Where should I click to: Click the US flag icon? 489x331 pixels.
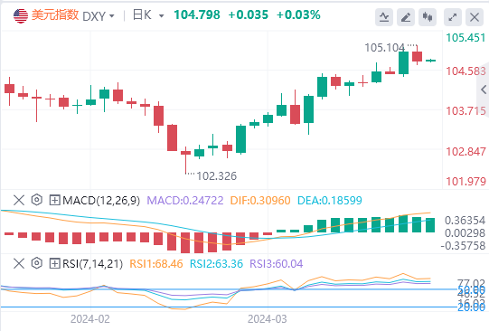[x=21, y=15]
